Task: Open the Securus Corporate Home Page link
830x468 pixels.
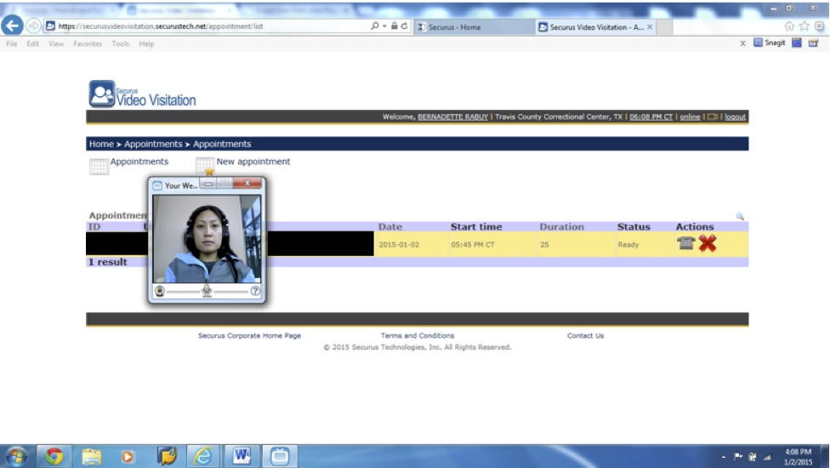Action: pos(249,335)
